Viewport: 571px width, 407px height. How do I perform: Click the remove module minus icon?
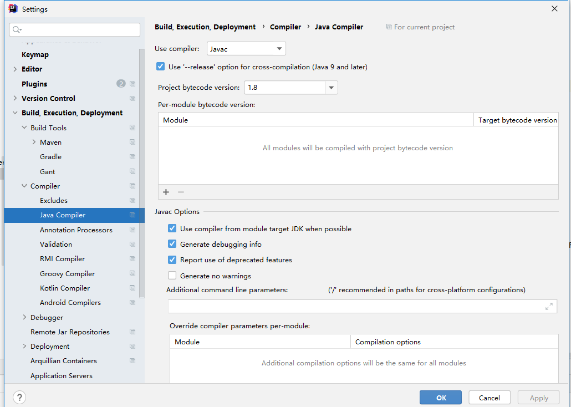pyautogui.click(x=181, y=192)
